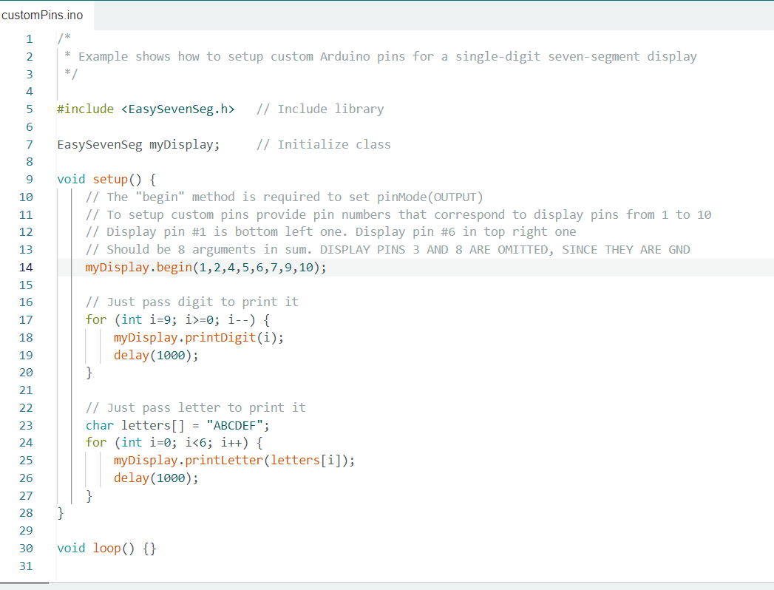
Task: Click the "Display pin #1 is bottom left" comment
Action: click(330, 232)
